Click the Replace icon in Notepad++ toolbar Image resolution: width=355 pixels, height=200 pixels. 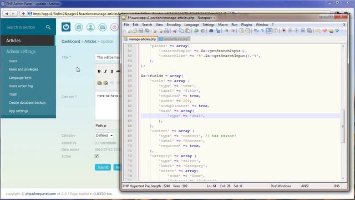[x=217, y=31]
